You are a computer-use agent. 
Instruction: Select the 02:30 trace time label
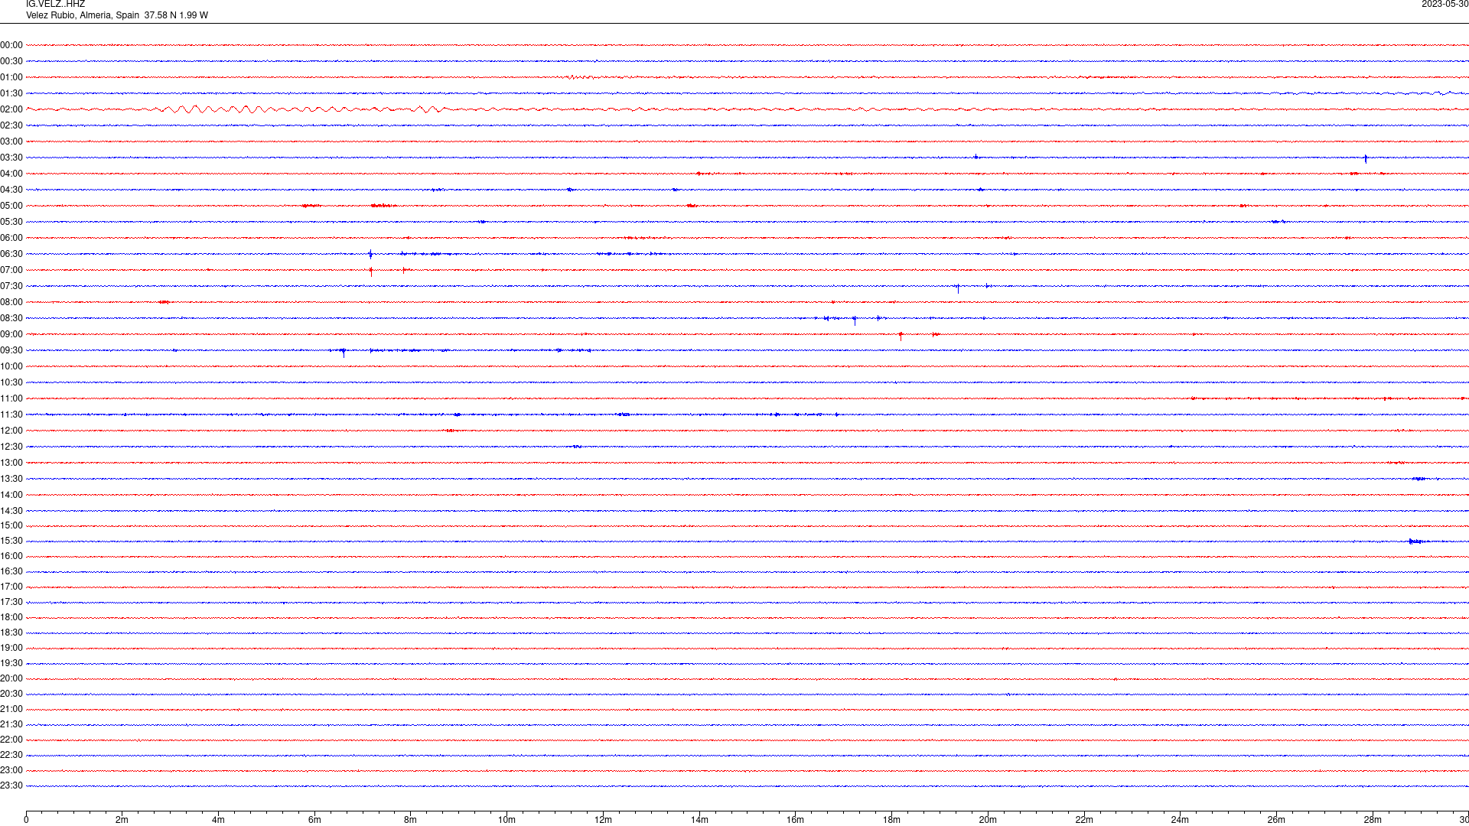(11, 125)
